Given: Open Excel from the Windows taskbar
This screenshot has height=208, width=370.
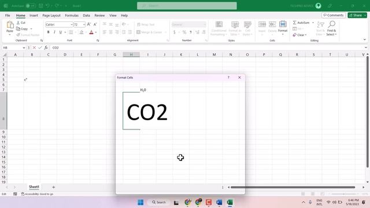Looking at the screenshot, I should pyautogui.click(x=230, y=202).
